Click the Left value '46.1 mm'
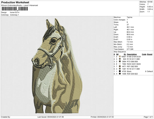Screen dimensions: 154x119 point(130,27)
